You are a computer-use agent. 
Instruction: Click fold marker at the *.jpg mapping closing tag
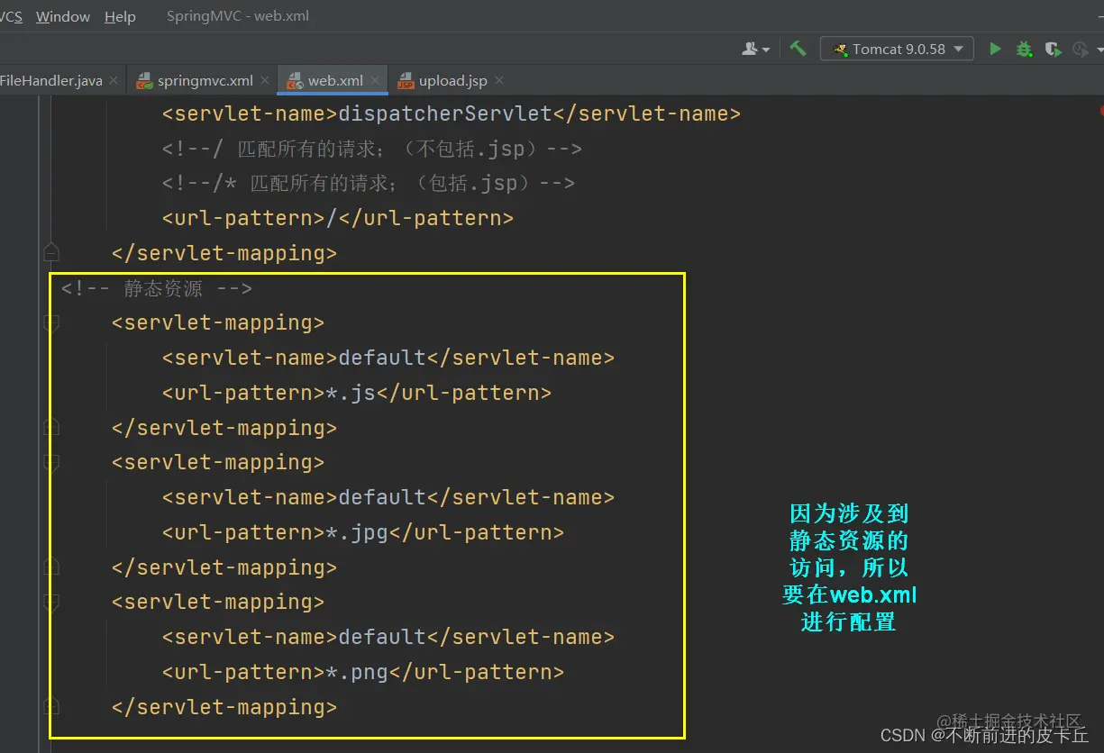51,567
